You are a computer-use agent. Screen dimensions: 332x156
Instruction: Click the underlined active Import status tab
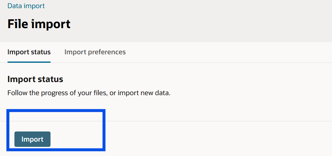(29, 52)
